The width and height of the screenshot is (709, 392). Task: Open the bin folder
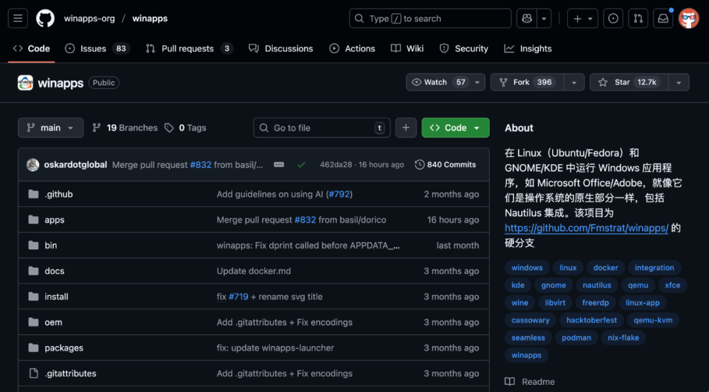tap(51, 246)
